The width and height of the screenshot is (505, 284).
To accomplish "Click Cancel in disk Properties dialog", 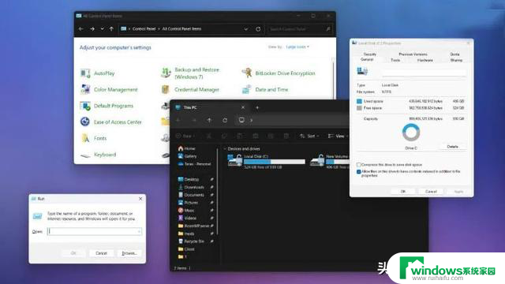I will [x=431, y=192].
